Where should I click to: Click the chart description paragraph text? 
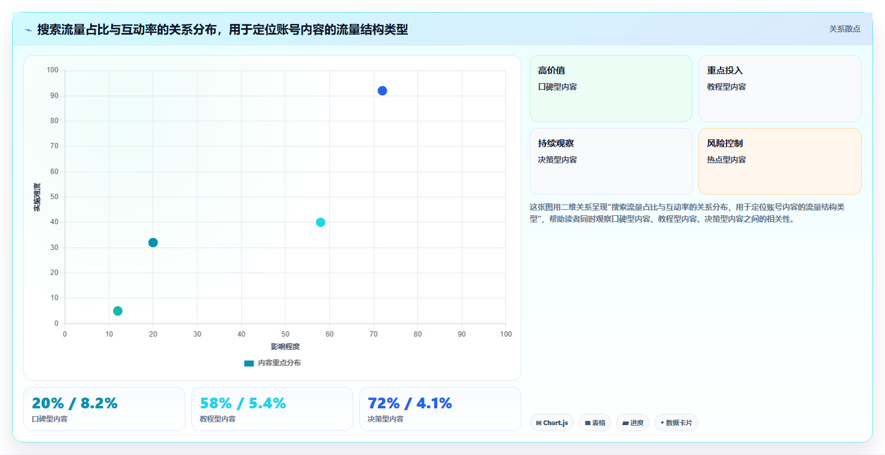687,213
